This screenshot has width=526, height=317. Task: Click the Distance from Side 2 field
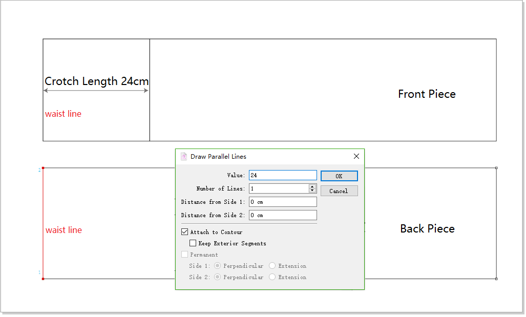[283, 215]
